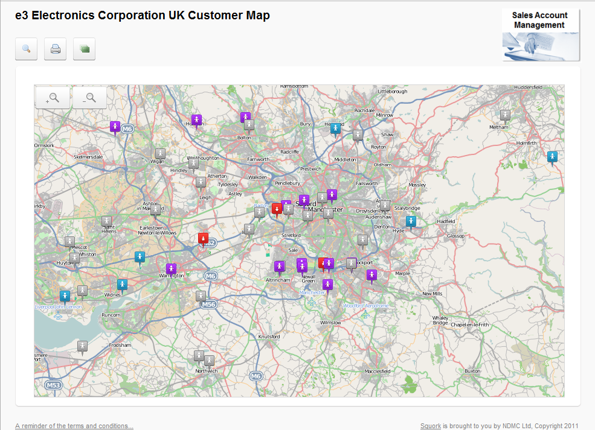Select the red pin on the M62
Viewport: 595px width, 430px height.
click(x=203, y=238)
